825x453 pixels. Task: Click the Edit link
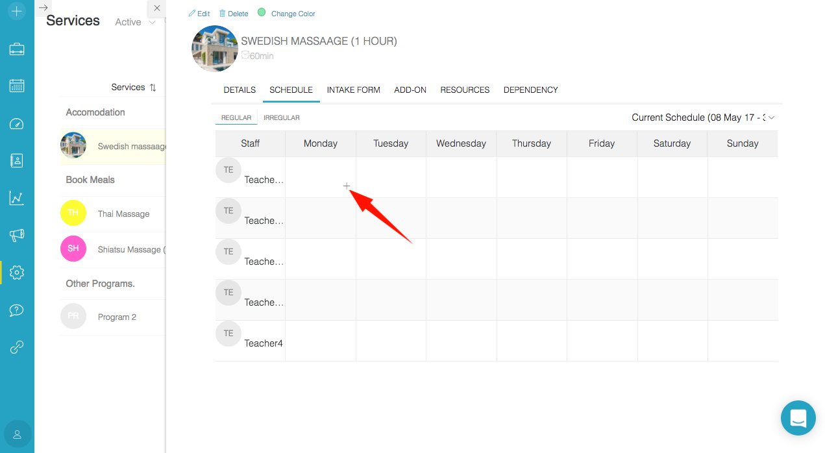click(x=199, y=14)
